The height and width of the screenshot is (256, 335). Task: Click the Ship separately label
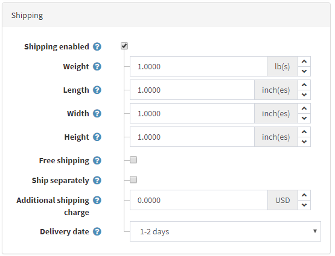[60, 181]
